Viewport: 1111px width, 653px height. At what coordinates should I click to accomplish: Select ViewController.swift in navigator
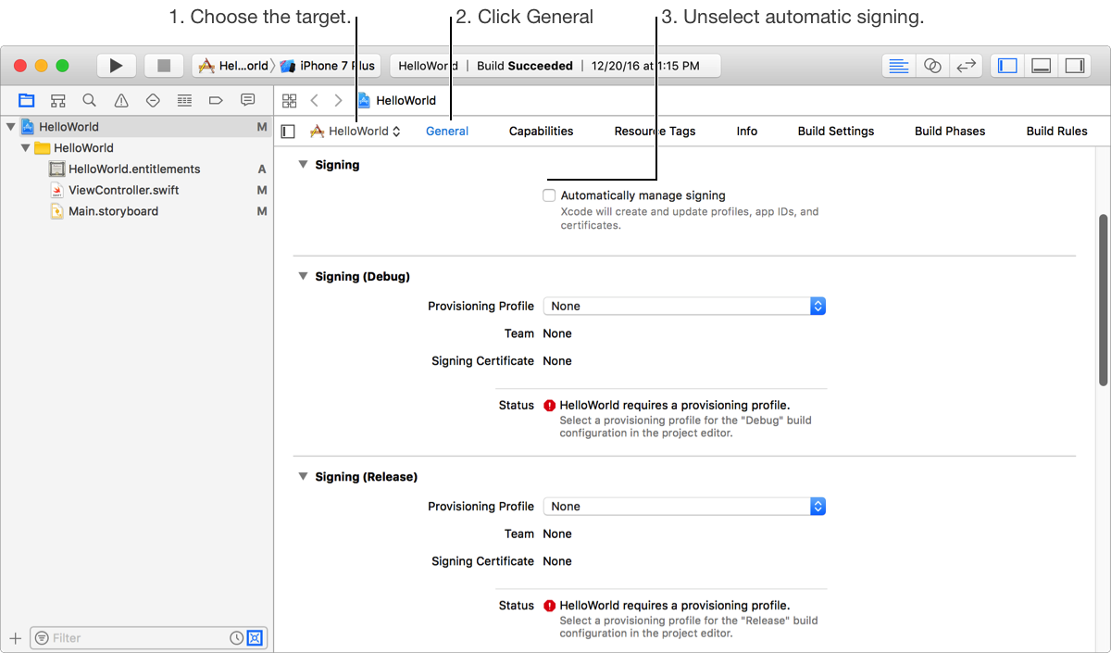click(x=123, y=190)
